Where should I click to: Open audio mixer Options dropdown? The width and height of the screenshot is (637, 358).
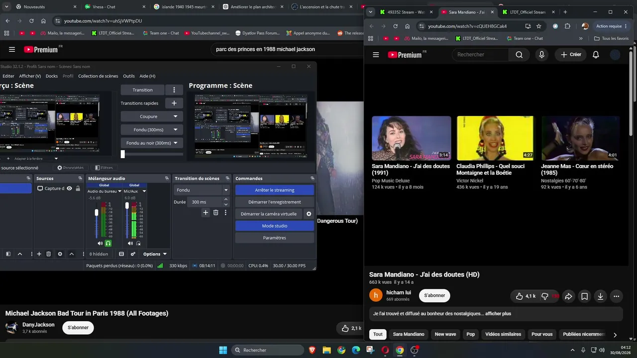(x=155, y=254)
